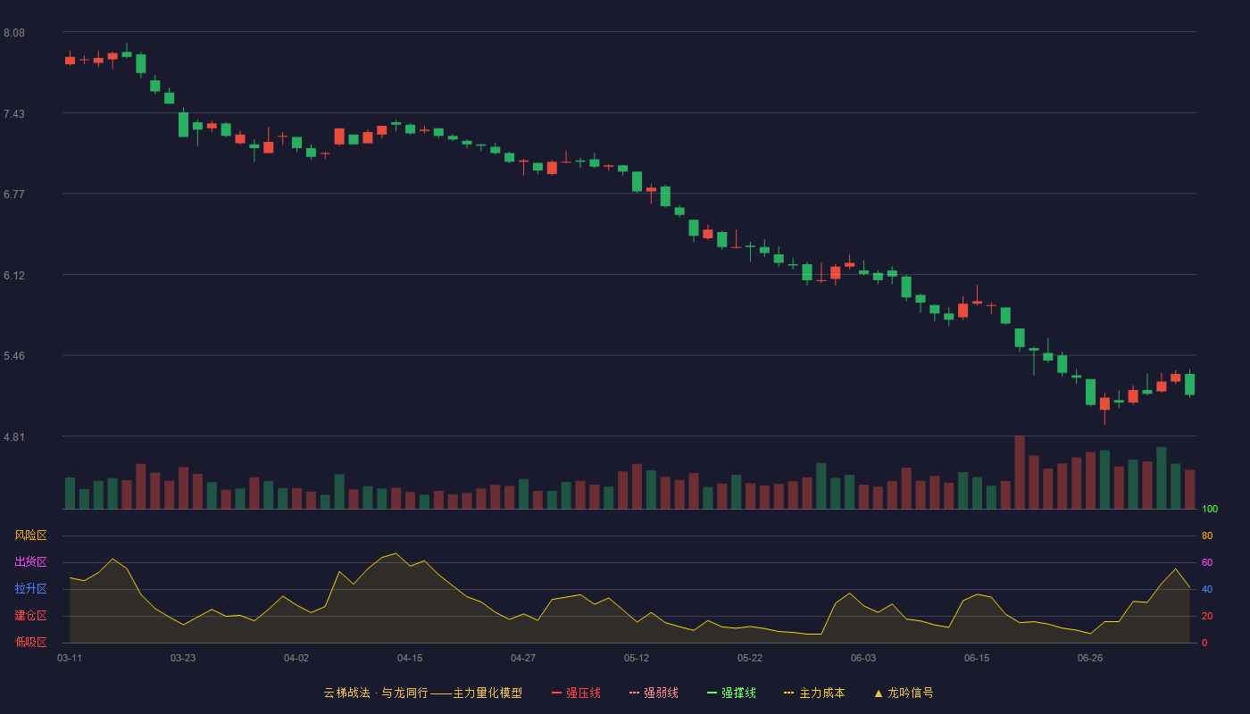Select the tallest red volume bar
Image resolution: width=1250 pixels, height=714 pixels.
point(1020,472)
